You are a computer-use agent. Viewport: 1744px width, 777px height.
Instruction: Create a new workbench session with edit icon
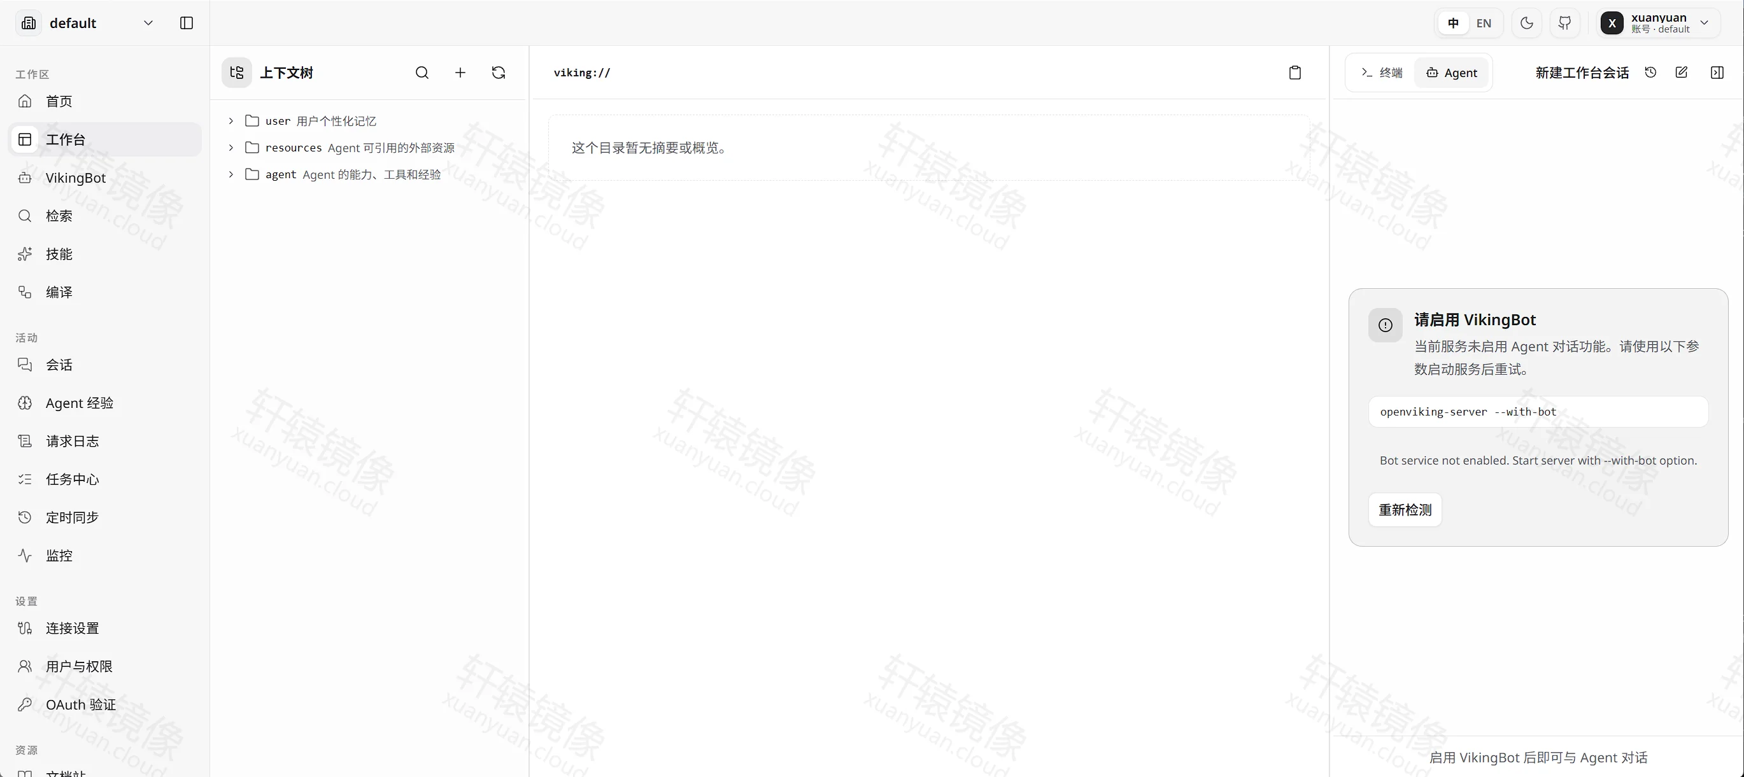[1681, 73]
